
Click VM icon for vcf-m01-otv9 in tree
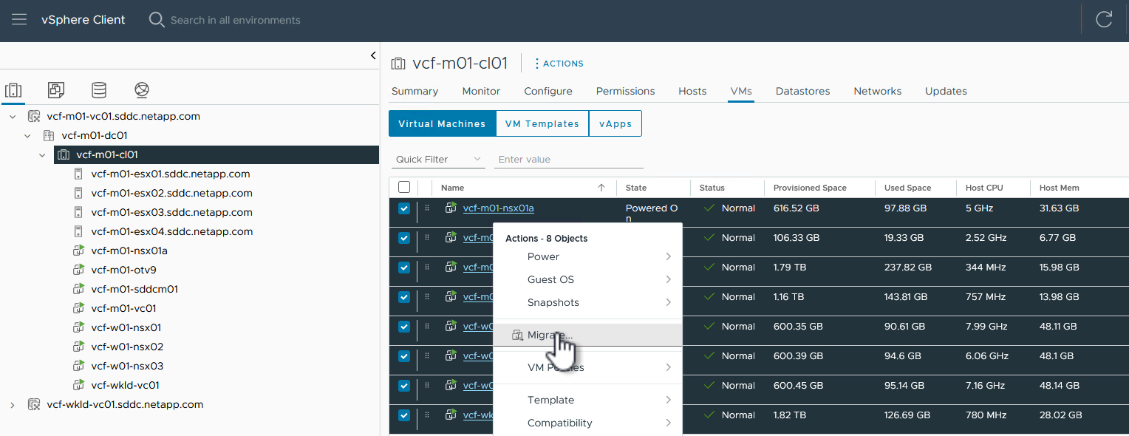pyautogui.click(x=78, y=270)
